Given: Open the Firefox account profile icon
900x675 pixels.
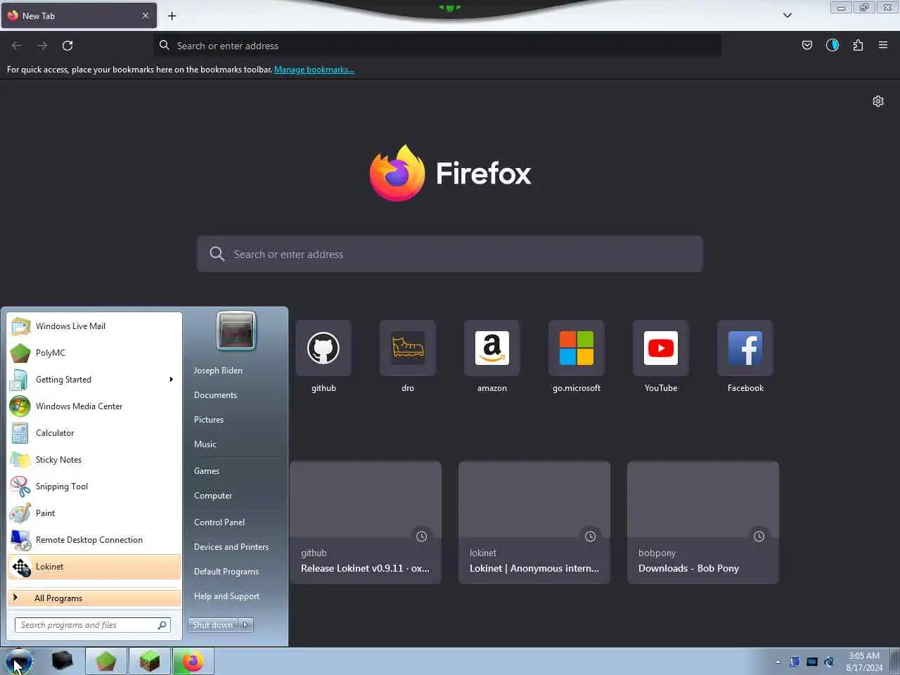Looking at the screenshot, I should 832,45.
